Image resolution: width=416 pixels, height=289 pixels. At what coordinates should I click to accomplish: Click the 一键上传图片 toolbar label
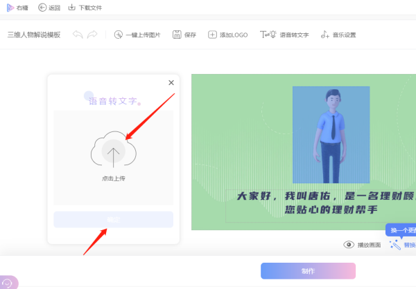(x=143, y=35)
